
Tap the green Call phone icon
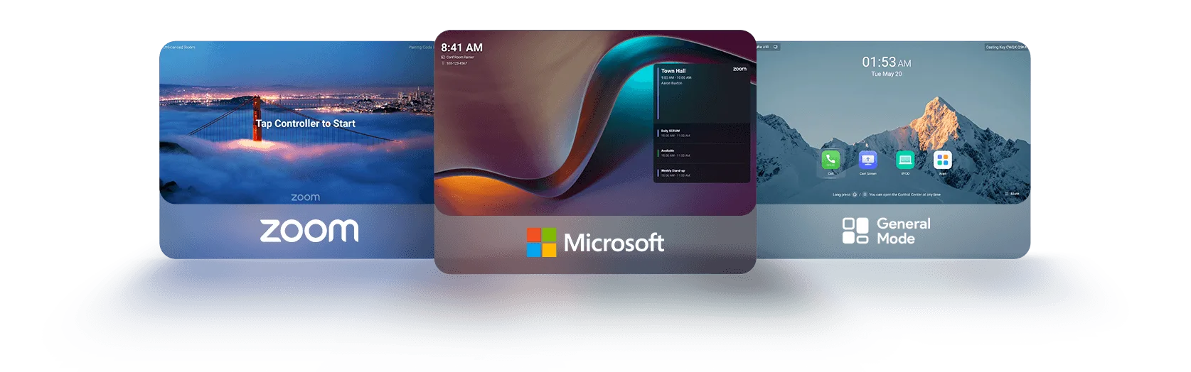click(x=831, y=160)
